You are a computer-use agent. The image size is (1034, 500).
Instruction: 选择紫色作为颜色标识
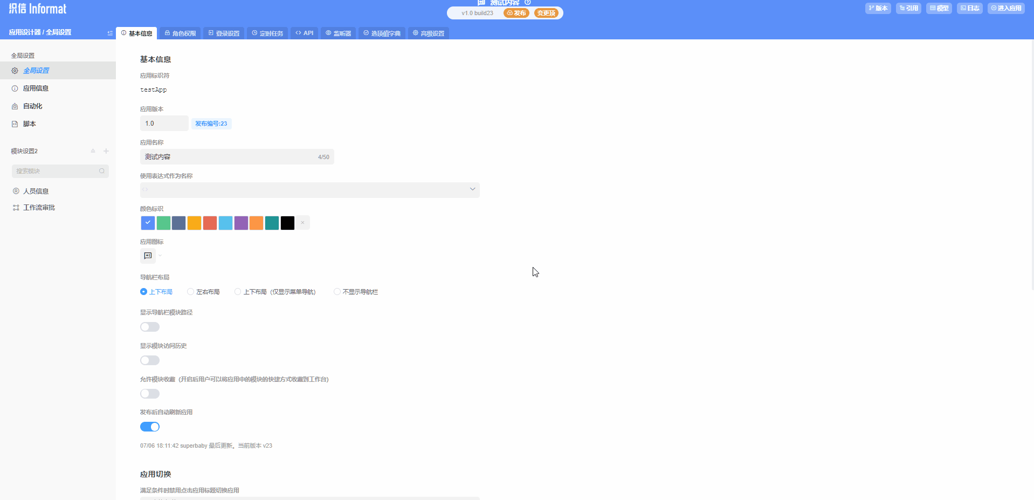click(x=240, y=223)
